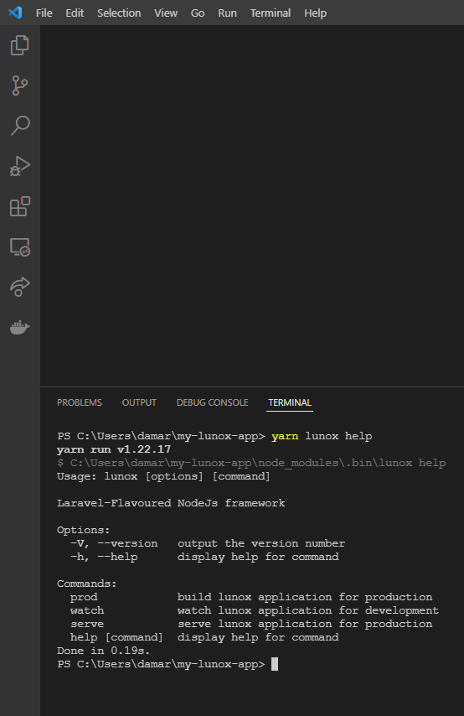Click the 'yarn run v1.22.17' line
Viewport: 464px width, 716px height.
pos(114,449)
